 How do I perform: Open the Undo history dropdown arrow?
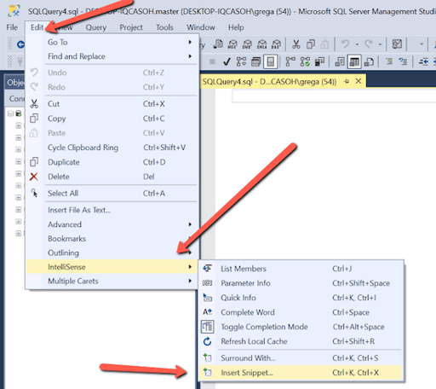[x=357, y=44]
